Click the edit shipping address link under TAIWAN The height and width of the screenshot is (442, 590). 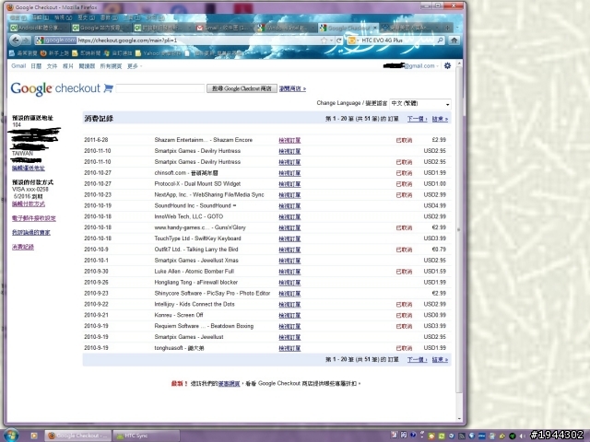click(29, 168)
